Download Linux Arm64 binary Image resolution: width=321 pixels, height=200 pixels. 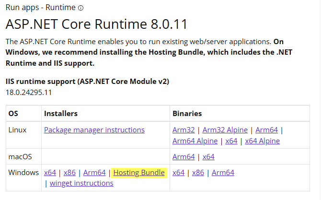[266, 130]
